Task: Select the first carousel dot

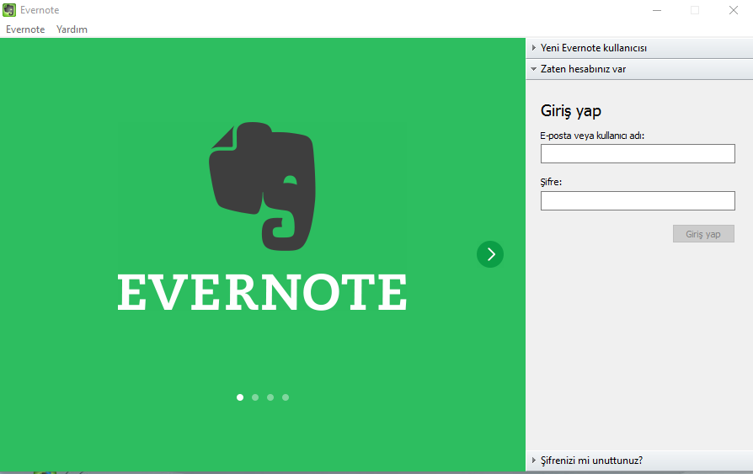Action: pyautogui.click(x=240, y=397)
